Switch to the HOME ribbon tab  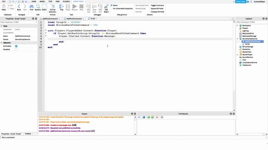(33, 1)
